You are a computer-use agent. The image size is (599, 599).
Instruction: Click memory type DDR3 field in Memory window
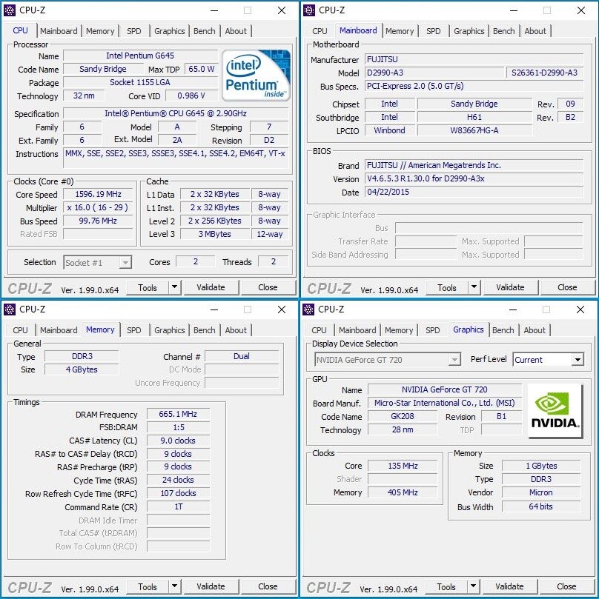tap(82, 356)
